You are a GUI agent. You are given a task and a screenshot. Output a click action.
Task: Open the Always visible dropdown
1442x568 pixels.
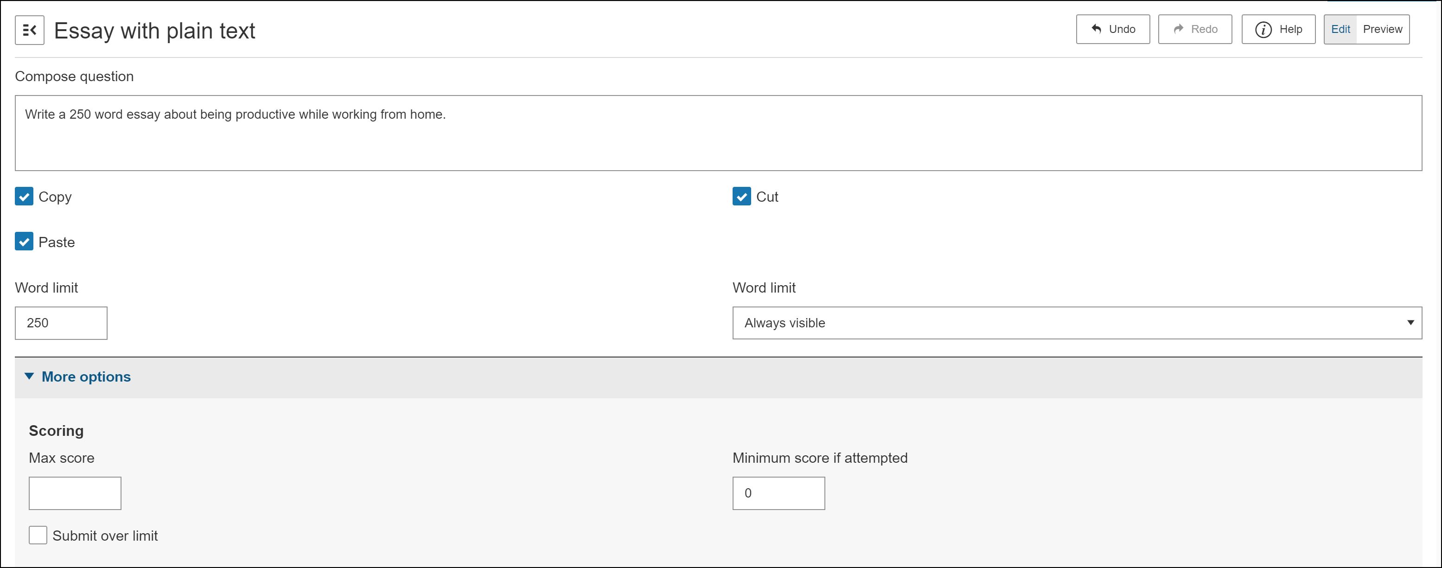click(1064, 323)
